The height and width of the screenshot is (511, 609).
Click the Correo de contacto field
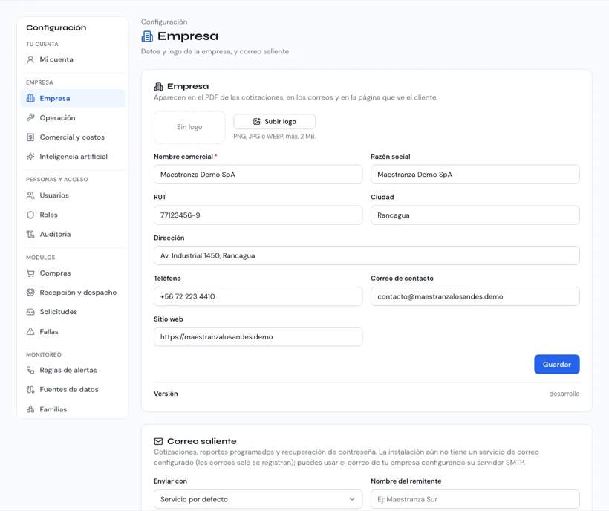click(475, 296)
